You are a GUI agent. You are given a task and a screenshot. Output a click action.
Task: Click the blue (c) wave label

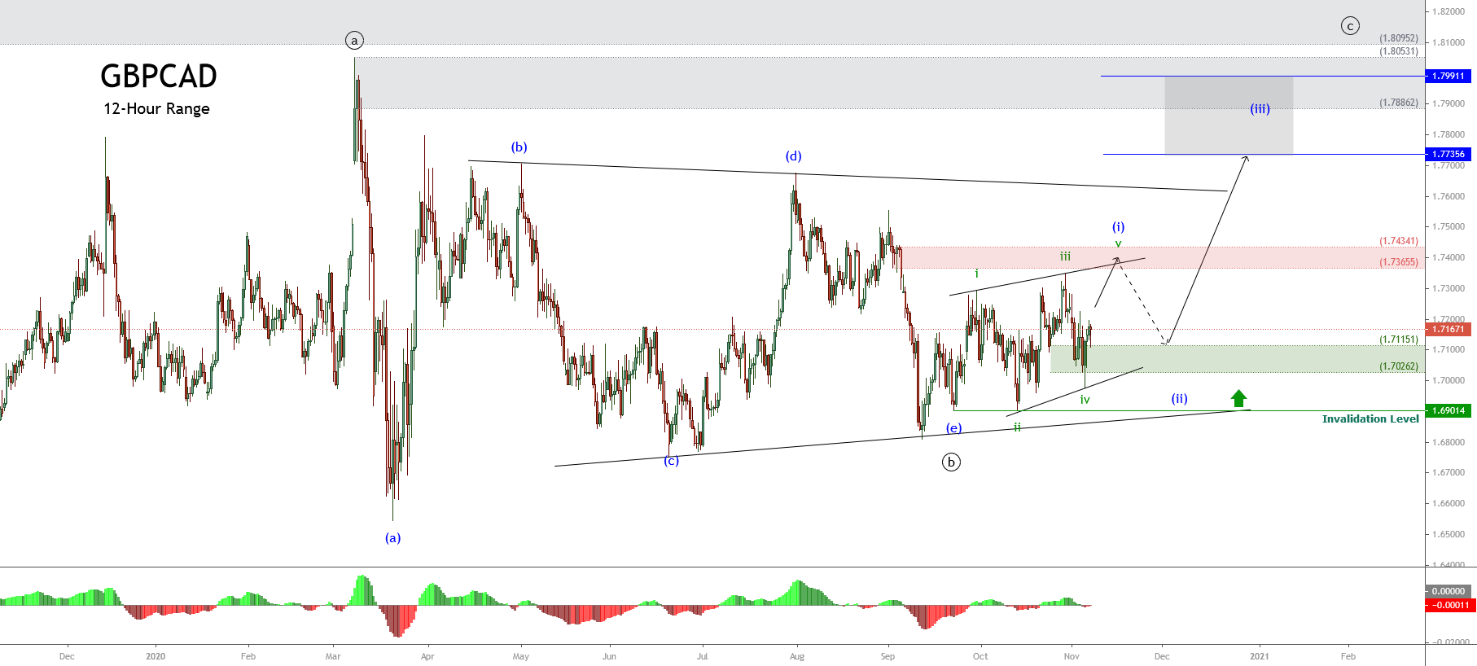click(671, 461)
